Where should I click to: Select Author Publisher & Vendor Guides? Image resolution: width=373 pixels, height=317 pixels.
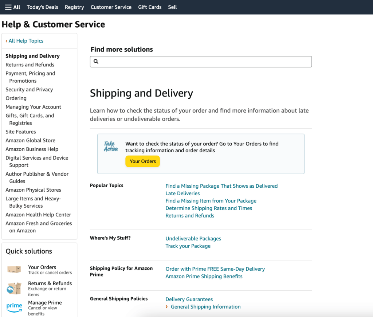pos(37,177)
